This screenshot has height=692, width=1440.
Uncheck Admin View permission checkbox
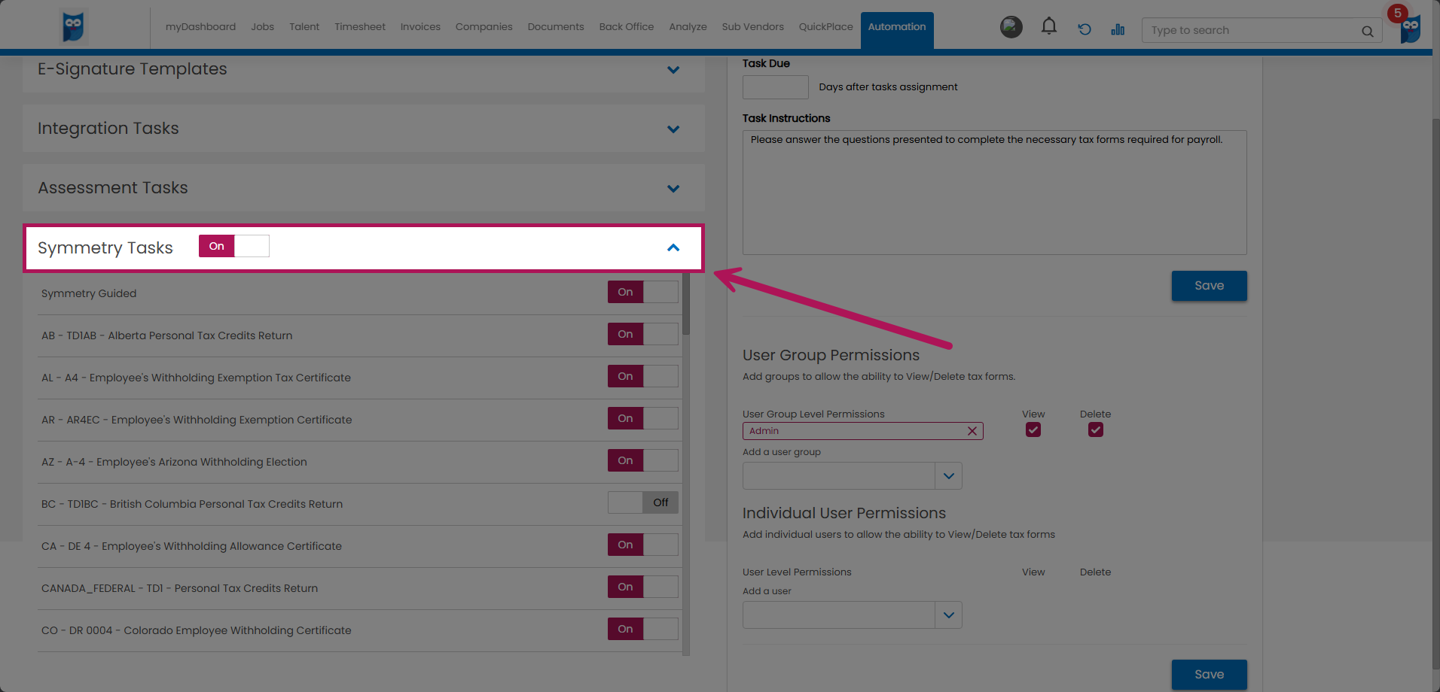click(x=1033, y=429)
